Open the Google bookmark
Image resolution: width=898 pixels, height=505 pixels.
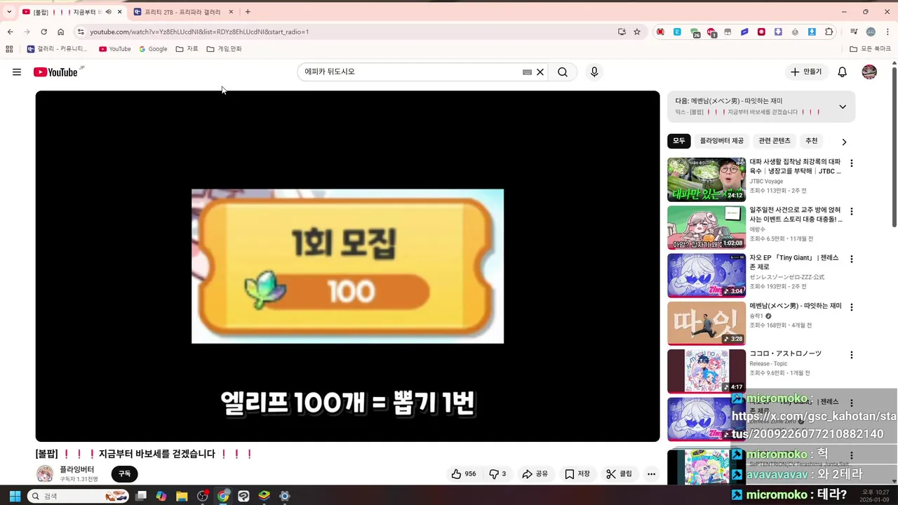tap(153, 49)
